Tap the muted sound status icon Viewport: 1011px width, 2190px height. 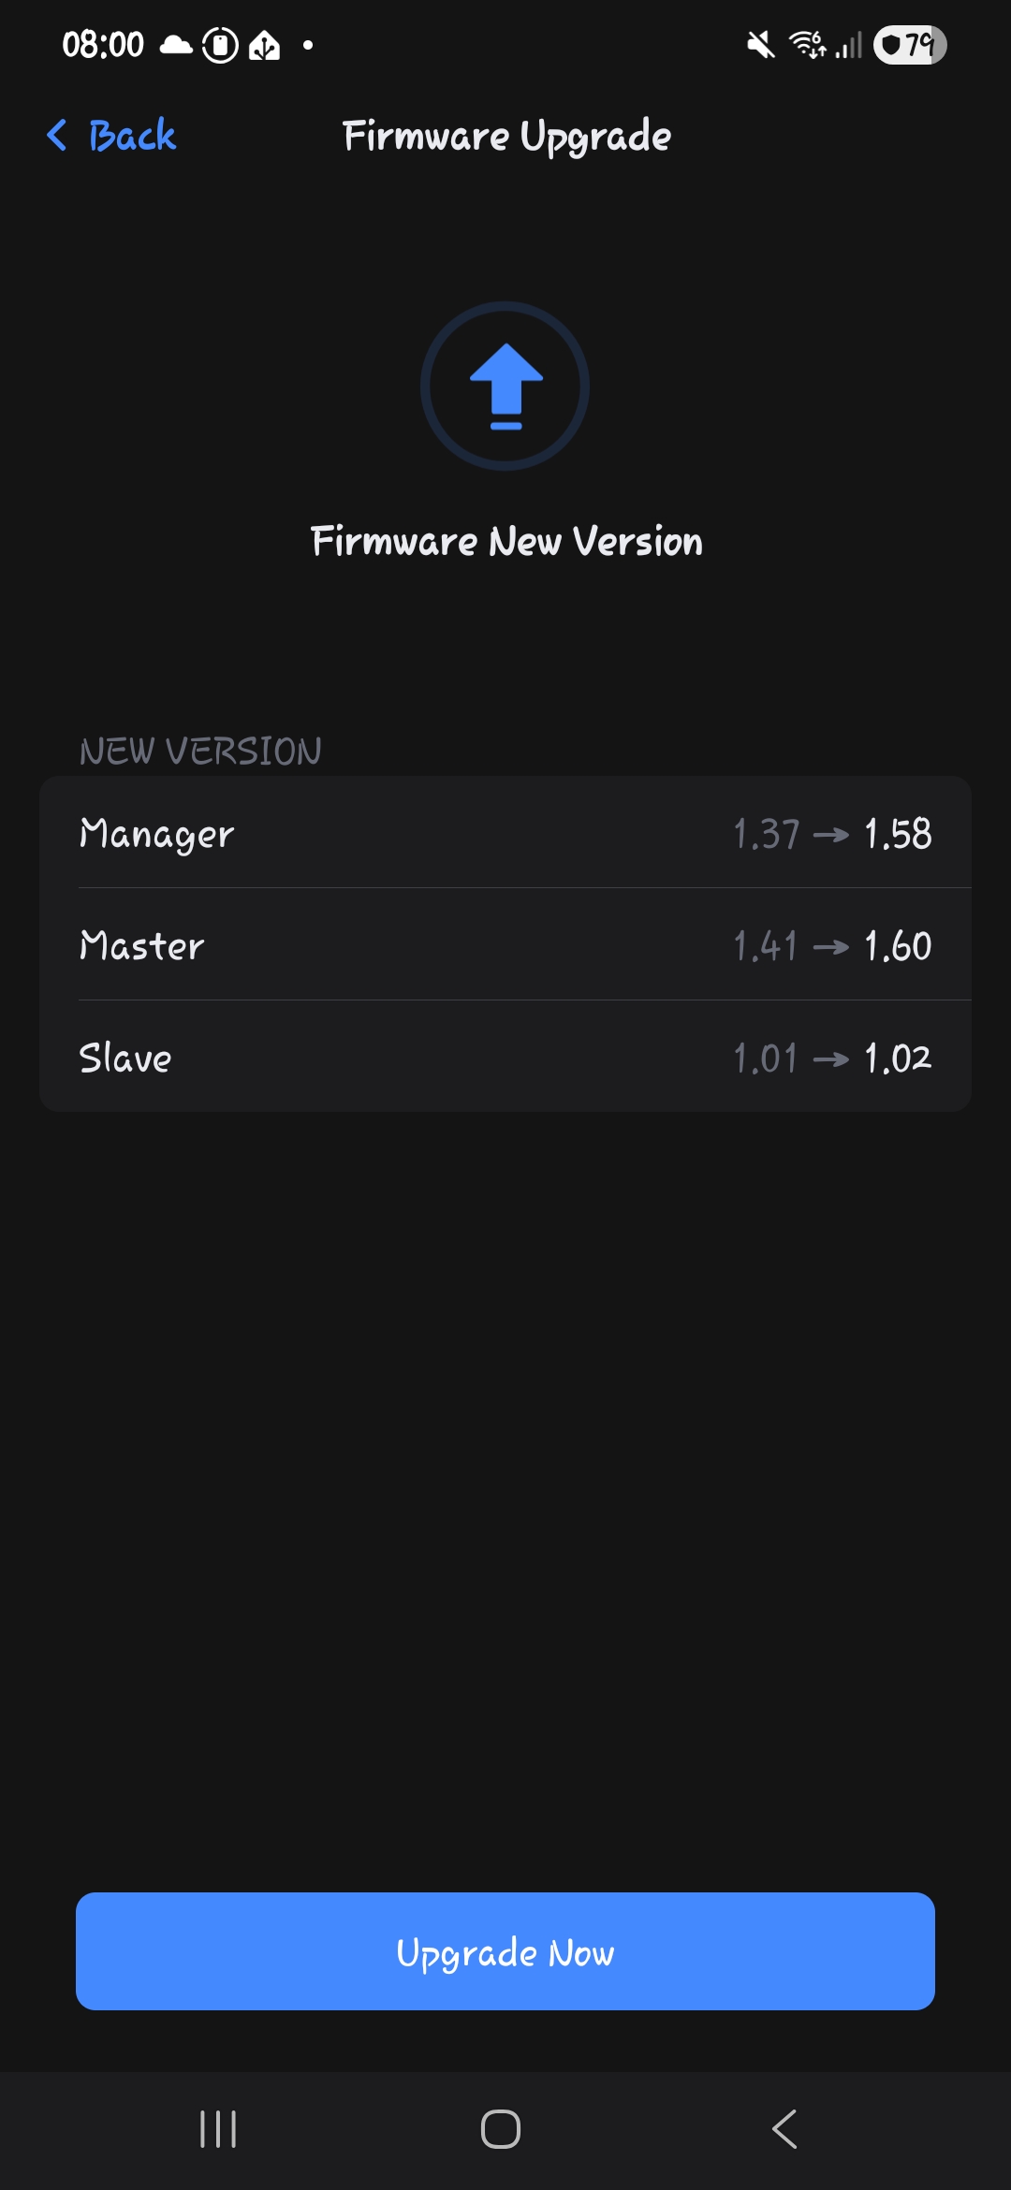760,45
